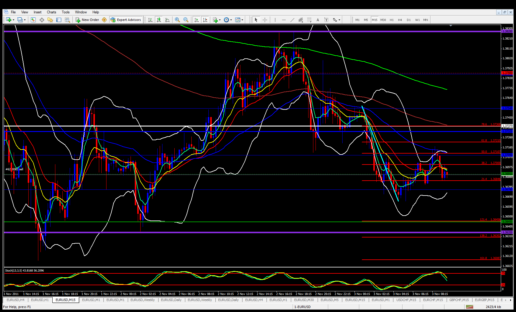Switch timeframe to D1
Viewport: 516px width, 312px height.
click(409, 20)
